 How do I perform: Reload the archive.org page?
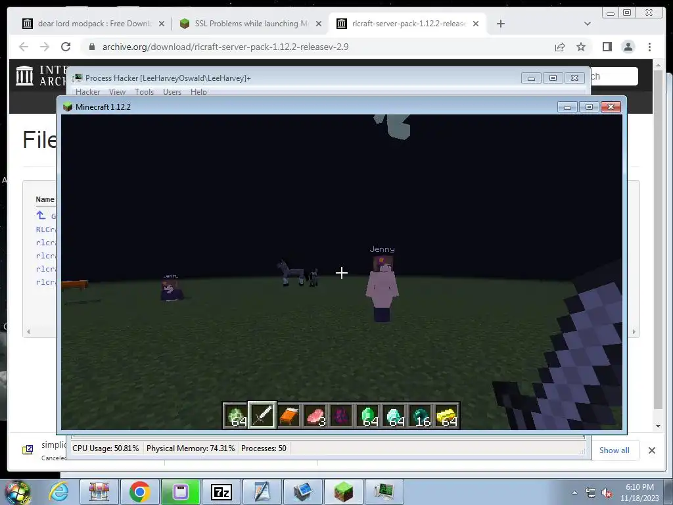coord(66,47)
